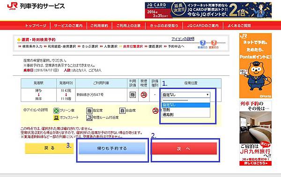Click the office seat legend icon
This screenshot has height=177, width=281.
click(56, 118)
